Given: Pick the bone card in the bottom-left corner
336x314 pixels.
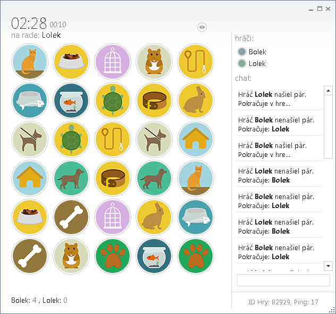Looking at the screenshot, I should click(30, 256).
